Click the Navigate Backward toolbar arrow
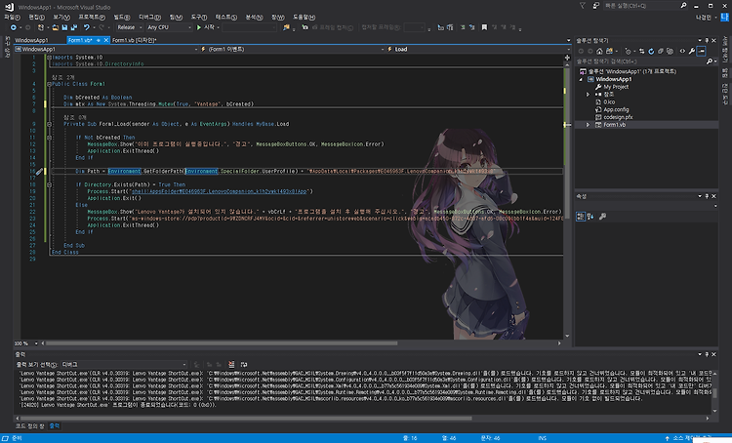This screenshot has width=732, height=443. point(14,27)
